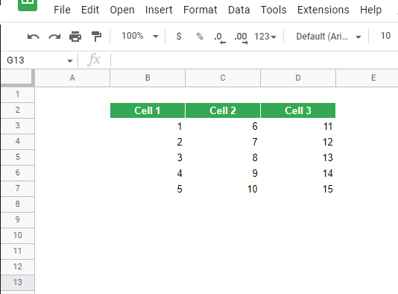Select row 13 header
The width and height of the screenshot is (398, 294).
(x=17, y=283)
